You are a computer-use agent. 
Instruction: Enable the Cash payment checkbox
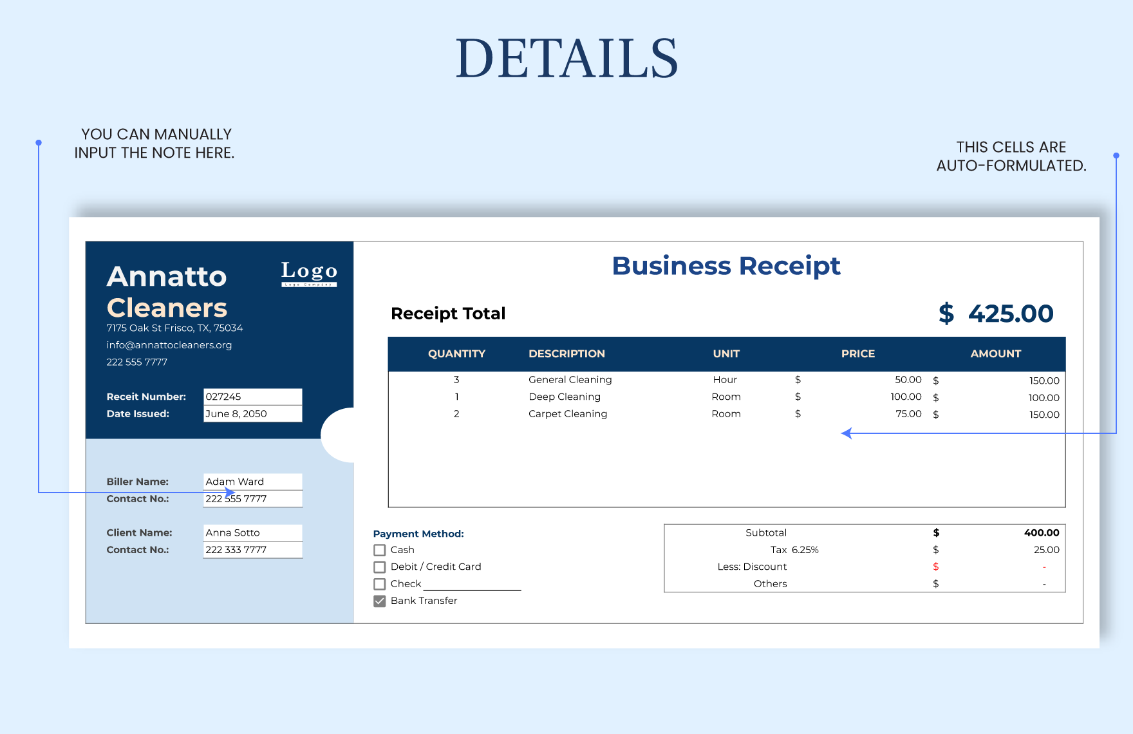(379, 550)
